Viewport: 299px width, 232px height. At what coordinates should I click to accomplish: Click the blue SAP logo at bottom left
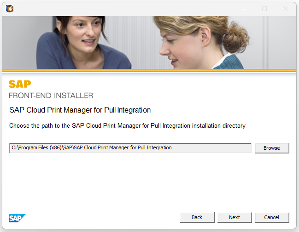(17, 218)
